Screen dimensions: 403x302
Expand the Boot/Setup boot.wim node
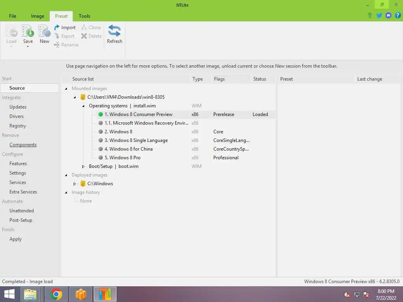(x=83, y=166)
